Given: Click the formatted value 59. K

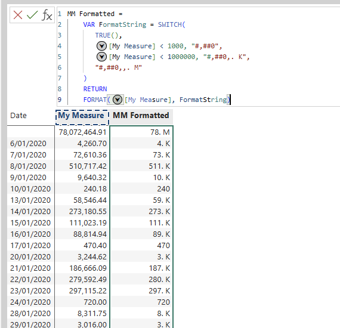Looking at the screenshot, I should pyautogui.click(x=162, y=200).
